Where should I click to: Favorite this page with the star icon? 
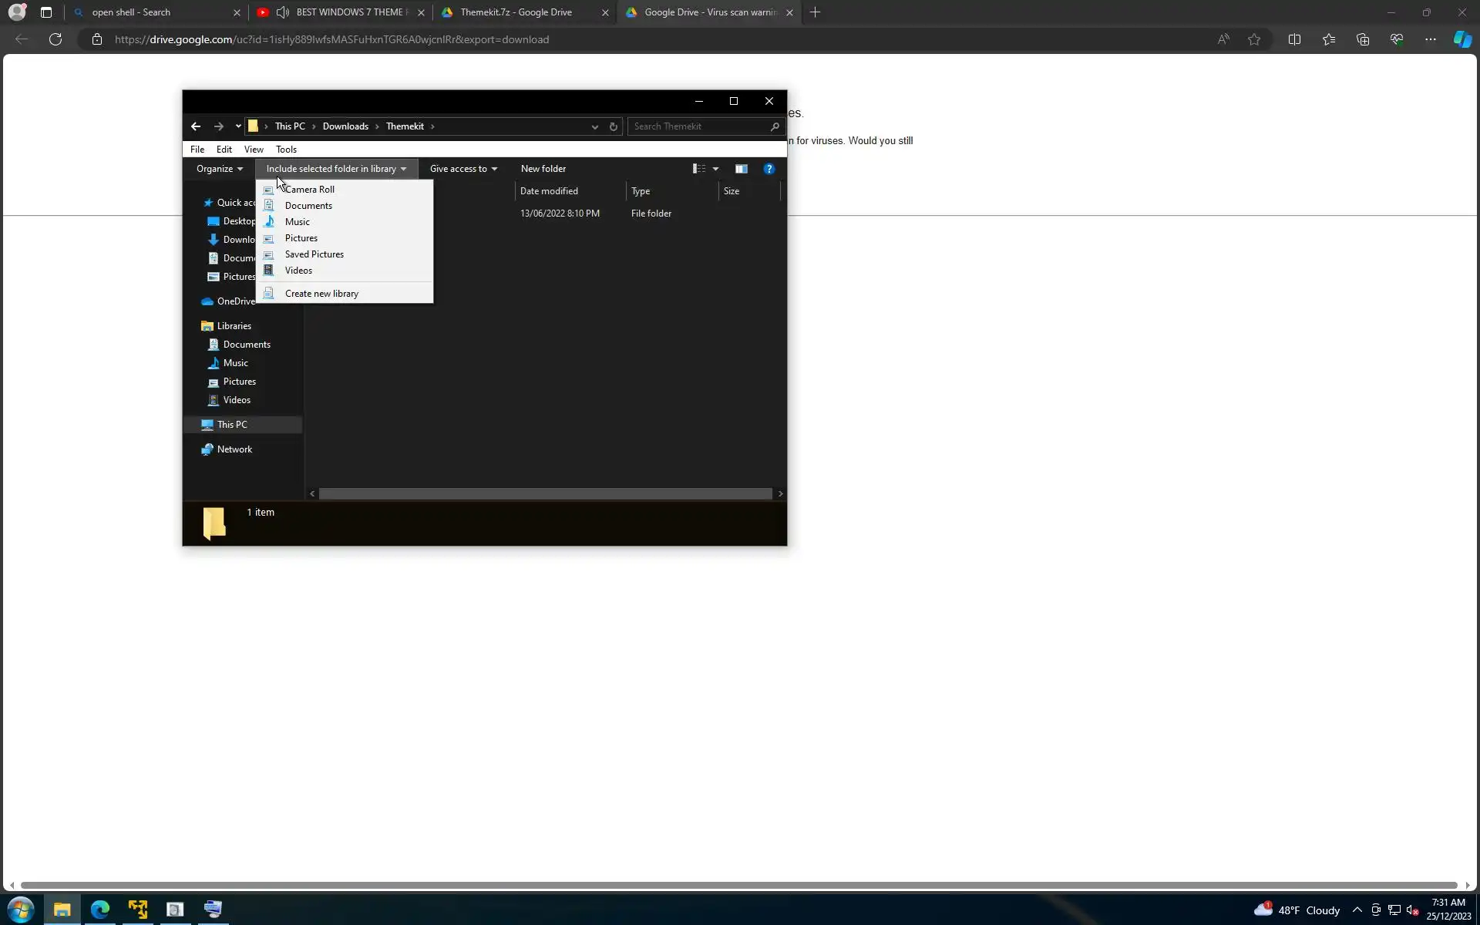click(1254, 39)
